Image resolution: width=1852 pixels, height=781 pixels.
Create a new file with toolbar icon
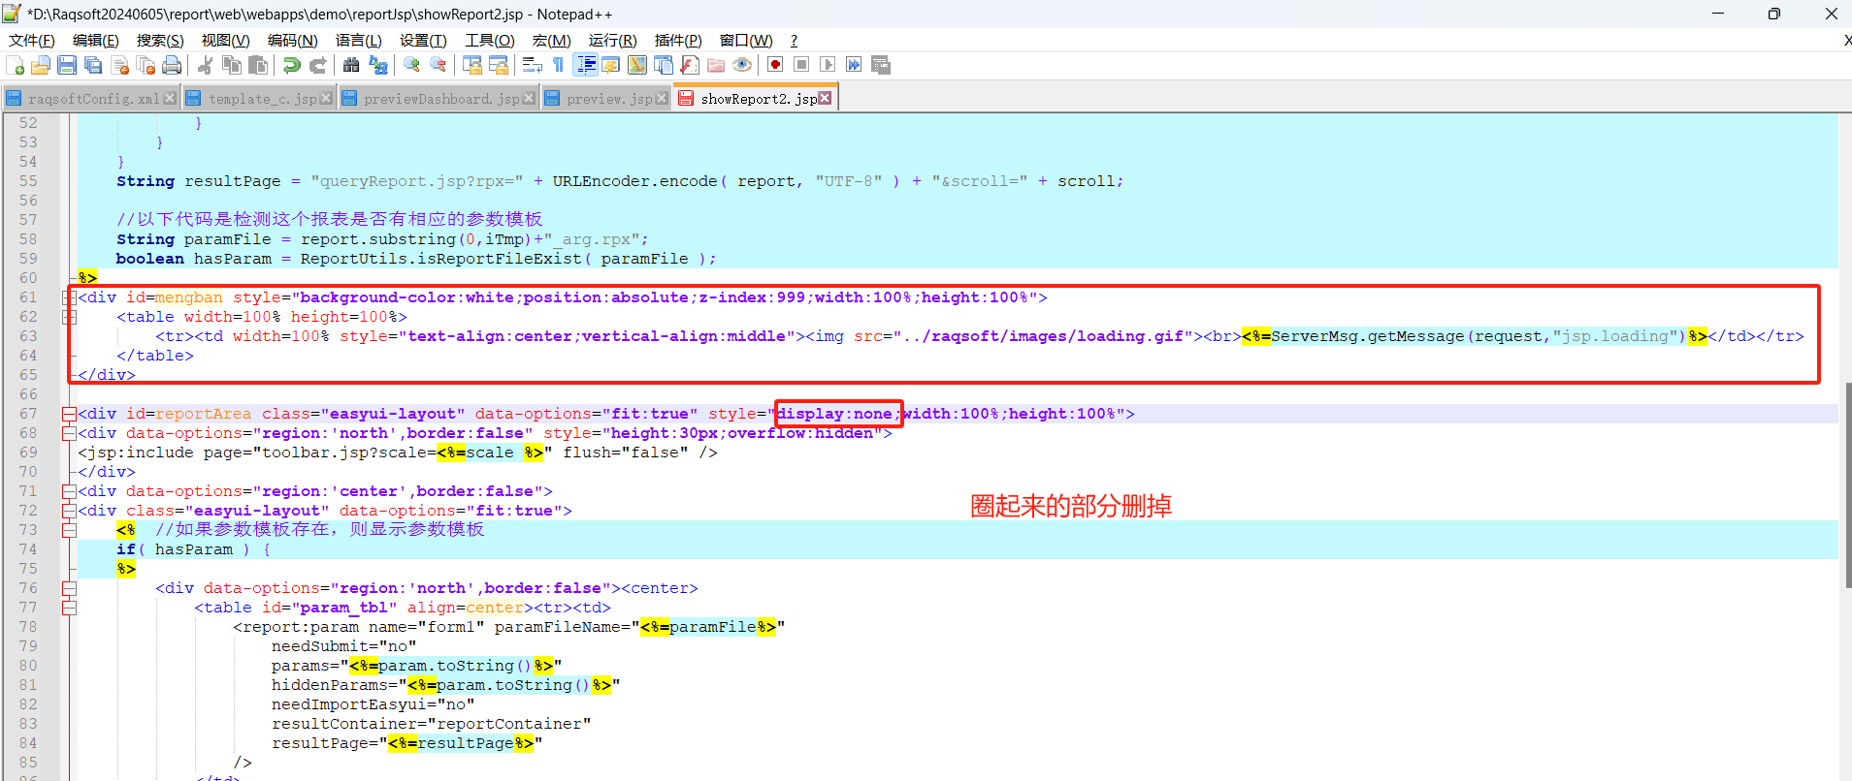16,65
